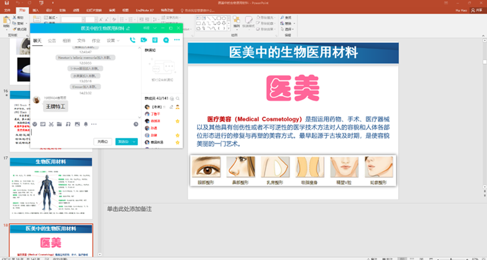This screenshot has height=260, width=487.
Task: Click the notes area 单击此处添加备注
Action: (x=129, y=209)
